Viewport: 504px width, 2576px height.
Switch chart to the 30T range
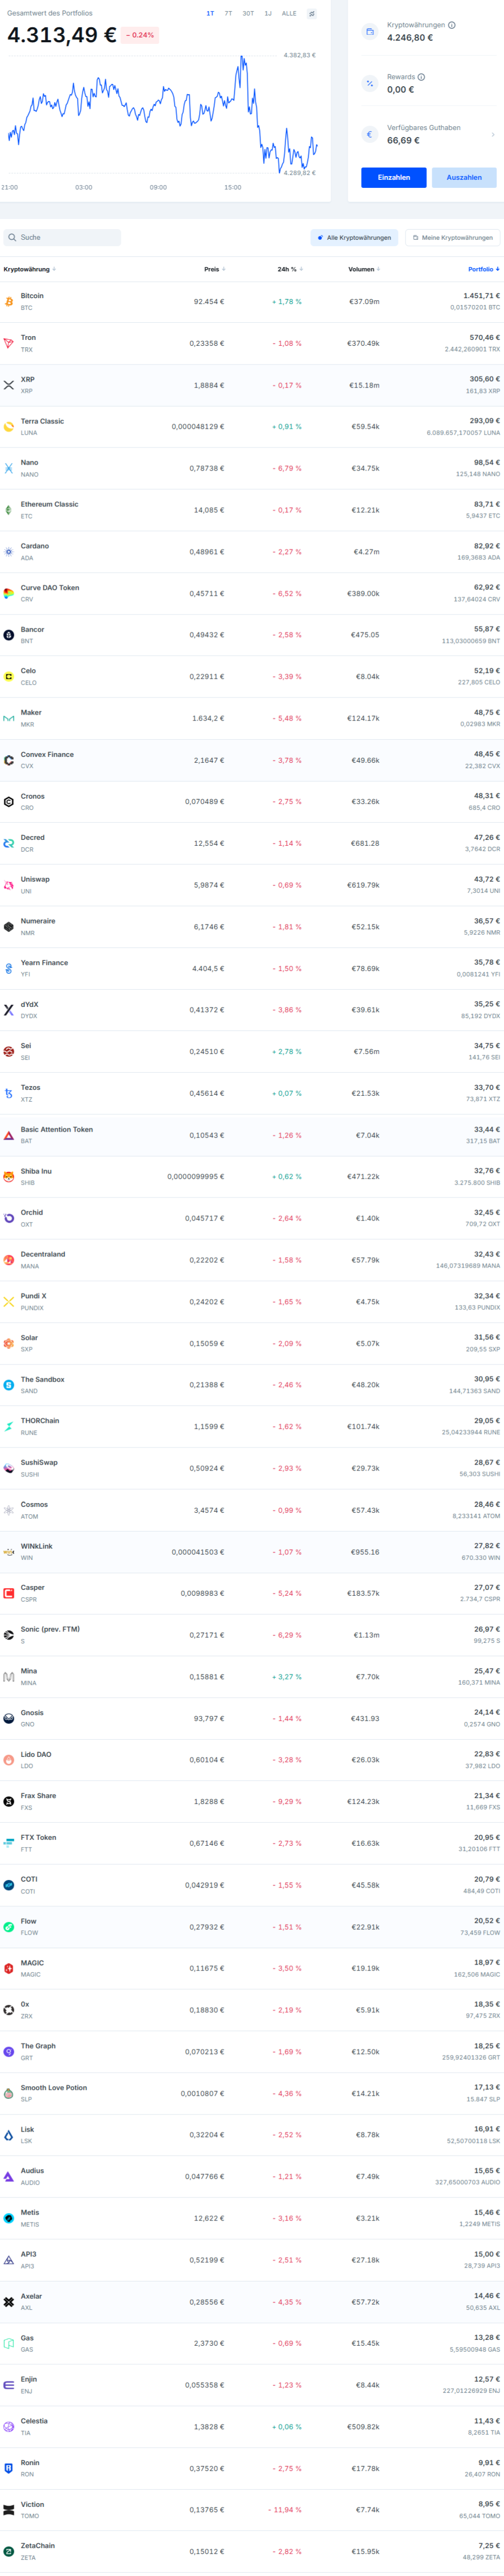point(248,14)
